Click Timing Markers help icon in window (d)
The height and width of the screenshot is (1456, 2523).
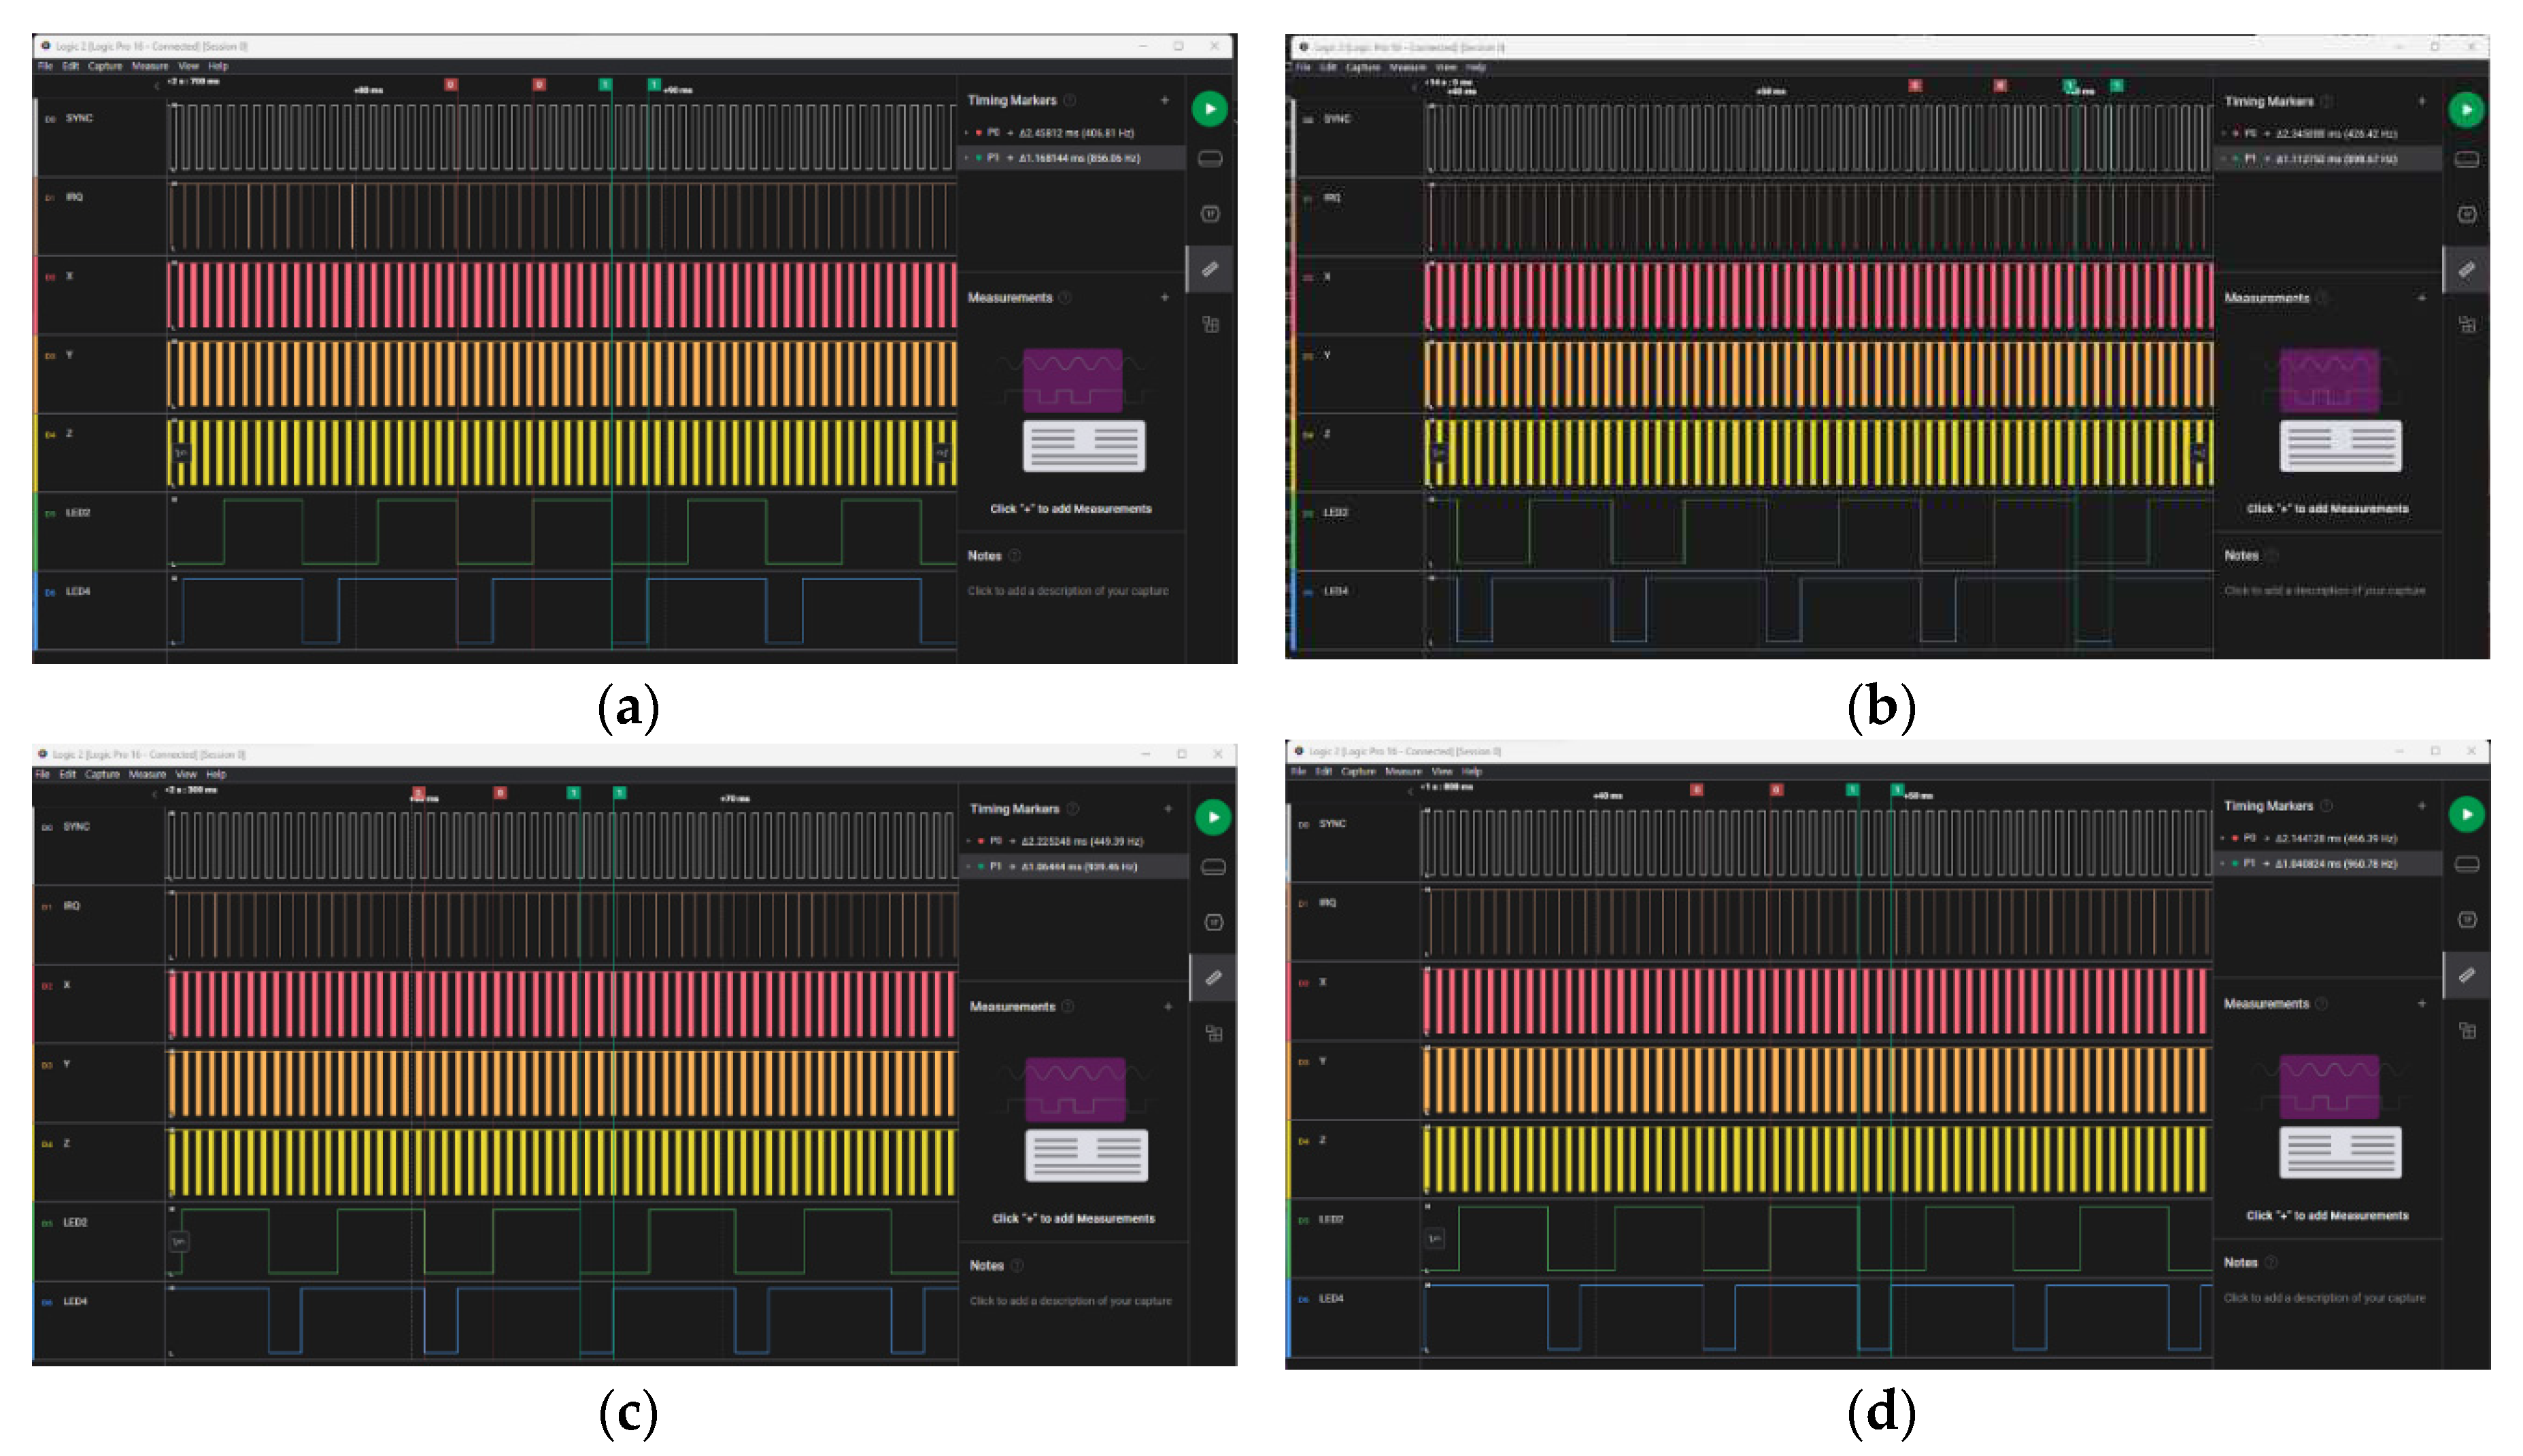(2326, 806)
